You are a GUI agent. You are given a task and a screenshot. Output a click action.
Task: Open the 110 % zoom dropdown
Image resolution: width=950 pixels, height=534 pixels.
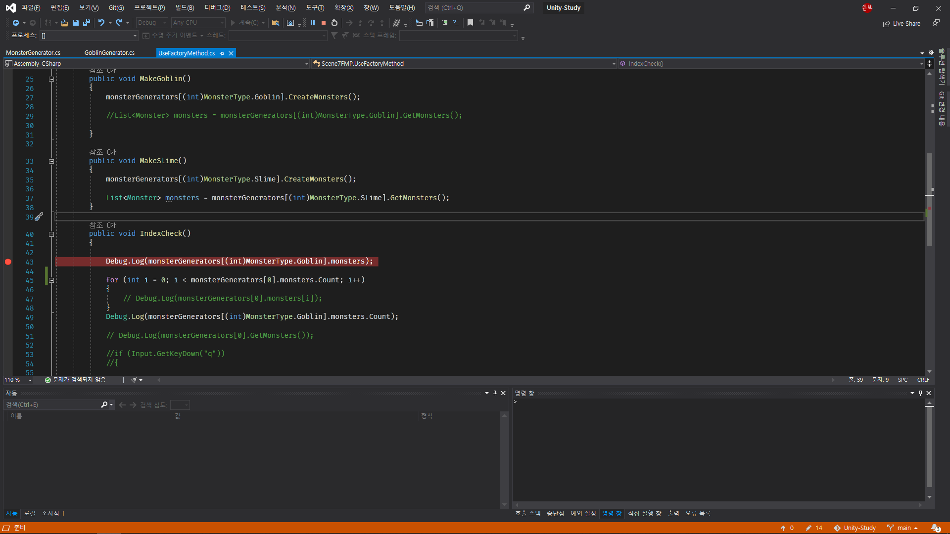point(30,380)
